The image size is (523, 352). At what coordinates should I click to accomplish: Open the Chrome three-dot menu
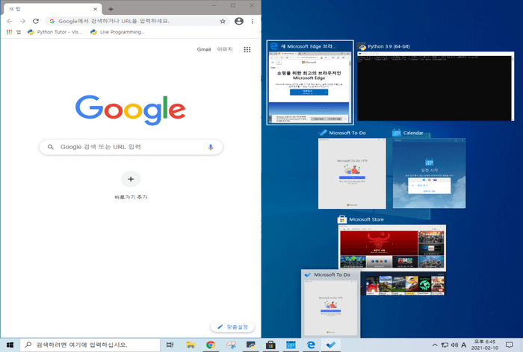pos(253,22)
